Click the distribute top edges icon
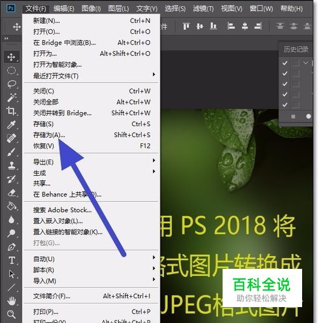The image size is (318, 323). [x=280, y=26]
